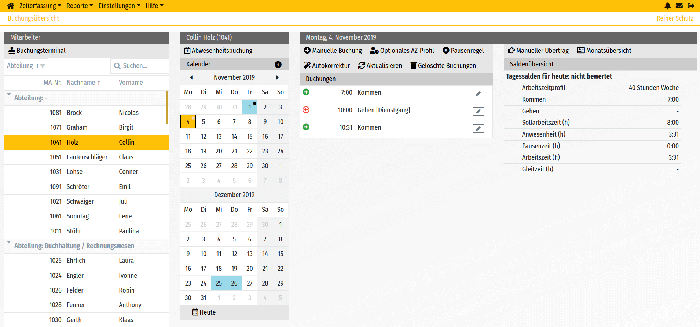Click the logout icon
The height and width of the screenshot is (327, 700).
click(x=691, y=6)
